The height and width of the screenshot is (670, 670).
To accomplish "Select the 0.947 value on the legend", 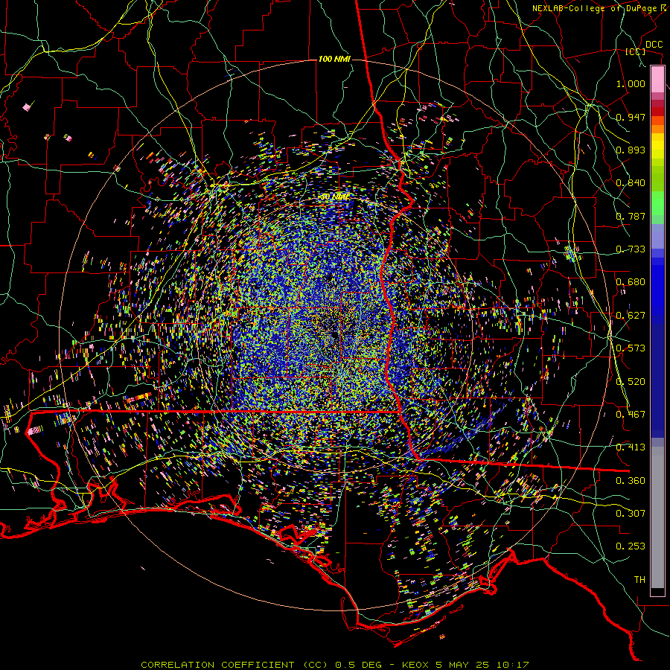I will click(x=631, y=117).
